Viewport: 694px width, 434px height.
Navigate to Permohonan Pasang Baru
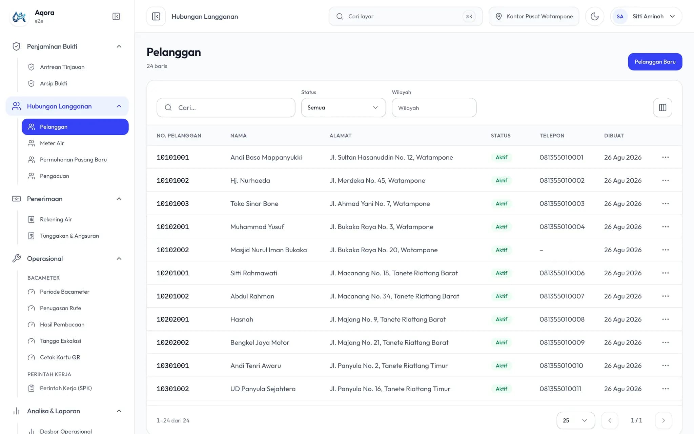(x=75, y=160)
